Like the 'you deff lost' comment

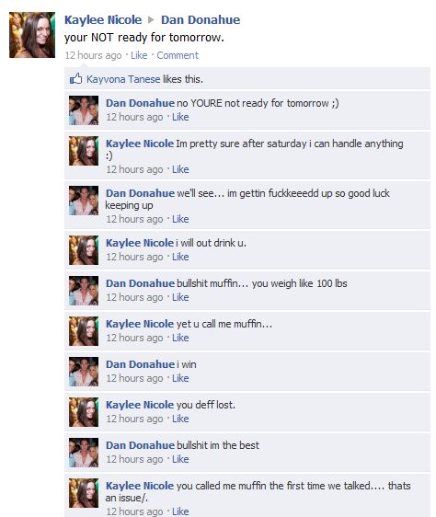(x=180, y=419)
